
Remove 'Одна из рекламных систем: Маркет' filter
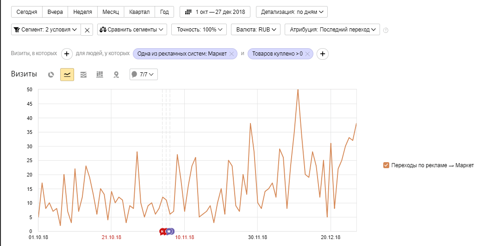pyautogui.click(x=231, y=54)
